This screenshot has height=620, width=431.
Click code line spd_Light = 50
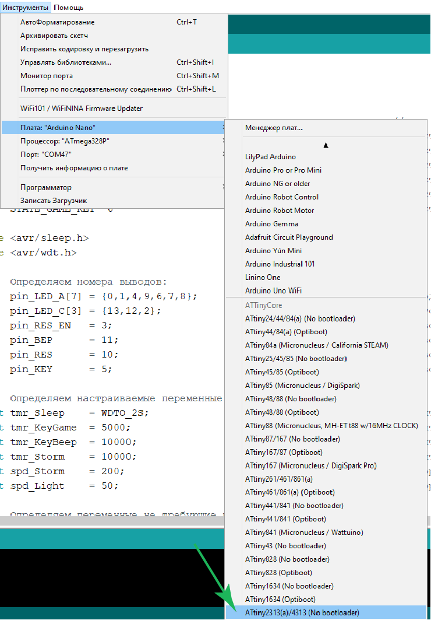64,486
